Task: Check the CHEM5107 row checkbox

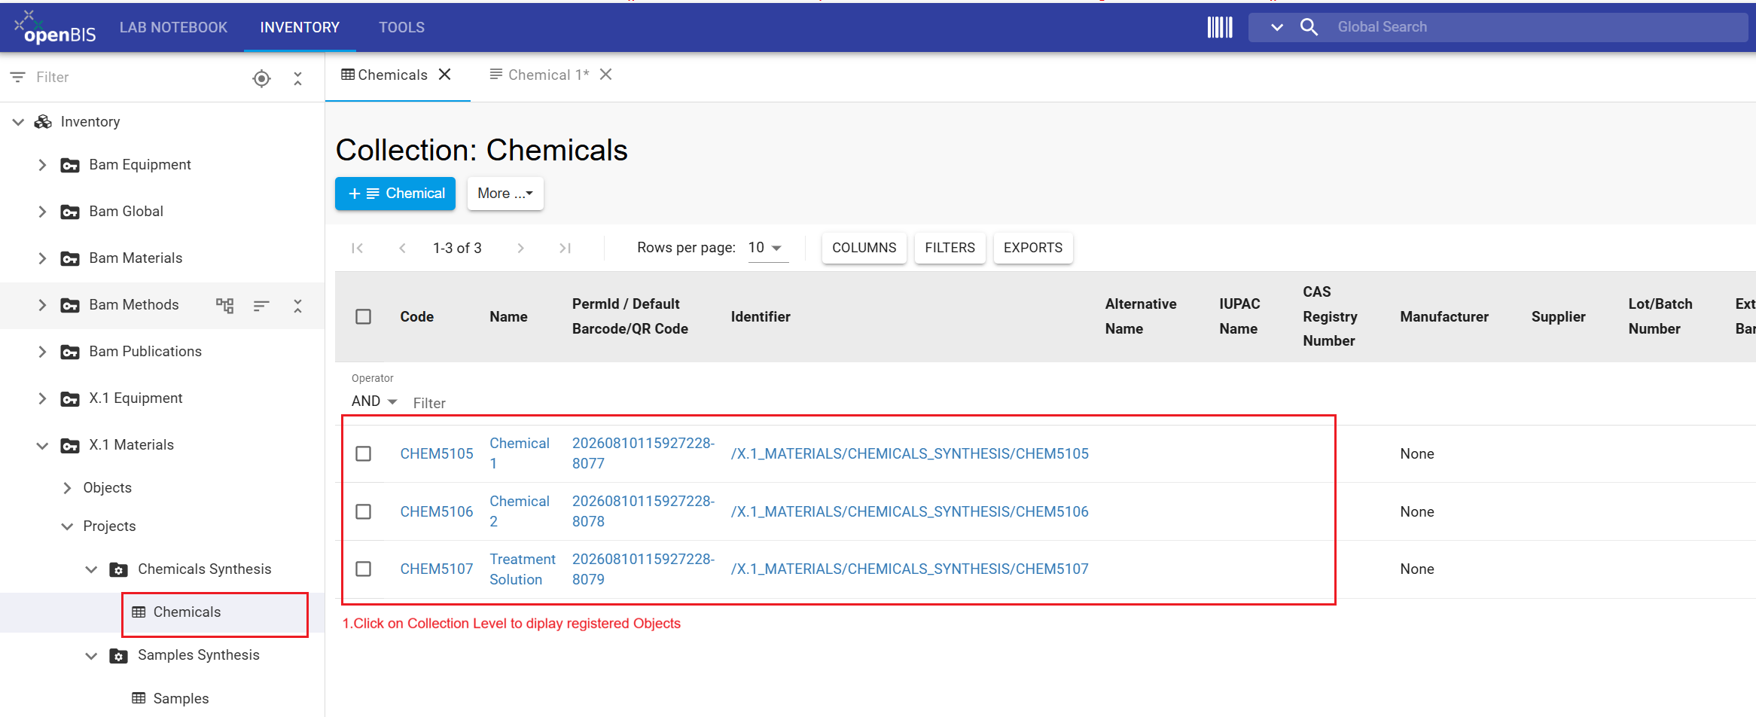Action: [363, 569]
